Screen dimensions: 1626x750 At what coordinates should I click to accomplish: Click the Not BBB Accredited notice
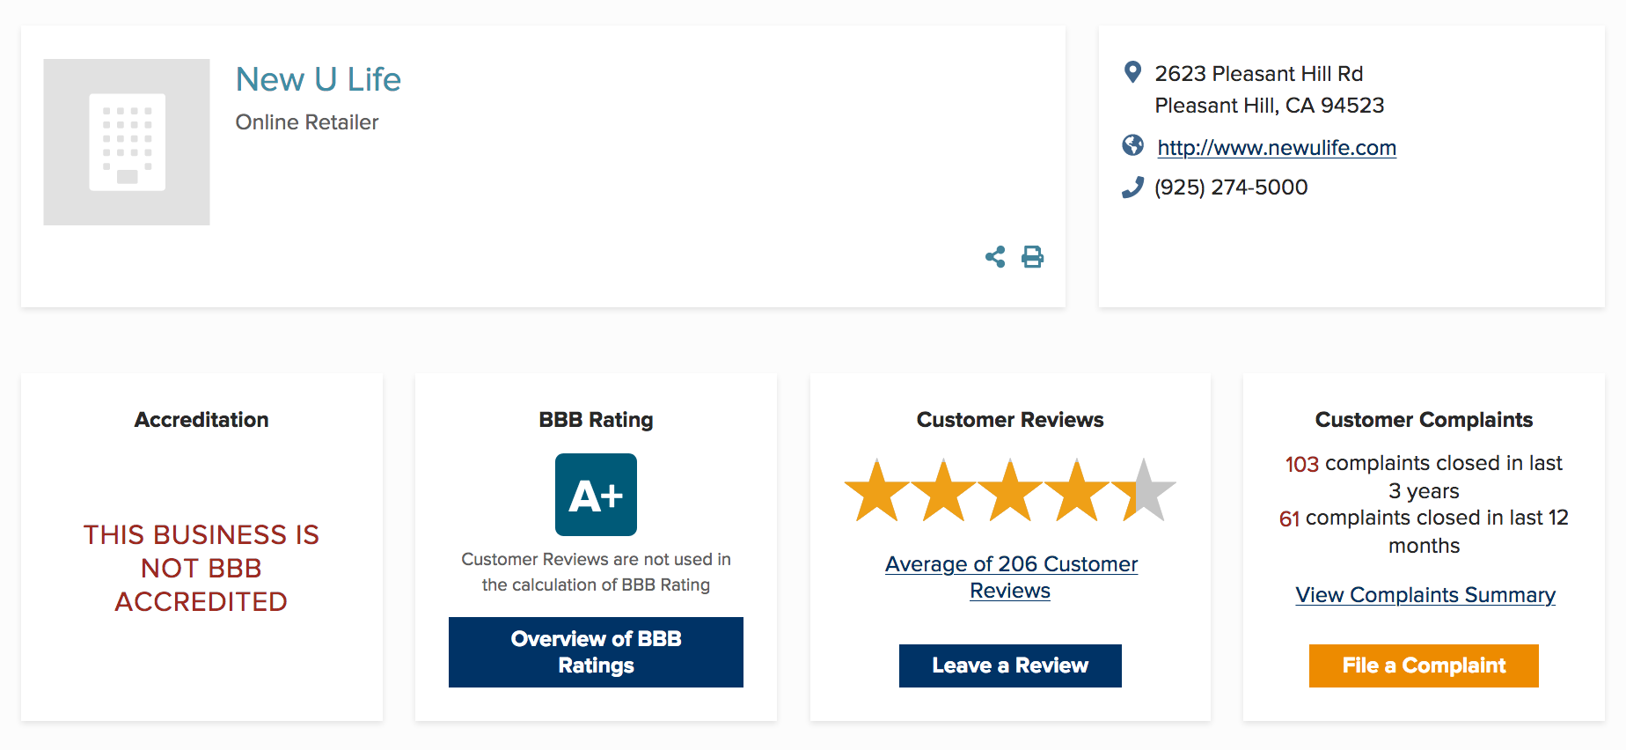point(201,568)
